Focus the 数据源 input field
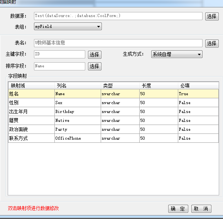Image resolution: width=223 pixels, height=219 pixels. coord(118,16)
